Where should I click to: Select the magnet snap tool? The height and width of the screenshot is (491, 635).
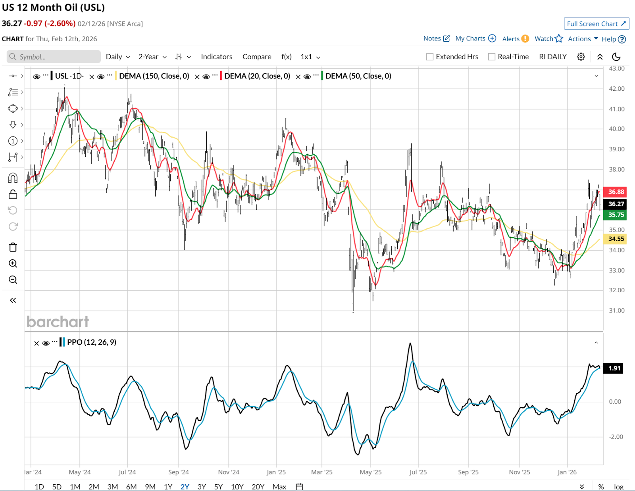13,178
